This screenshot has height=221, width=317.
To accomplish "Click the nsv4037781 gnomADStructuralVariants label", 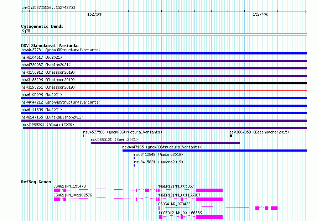I will (61, 50).
